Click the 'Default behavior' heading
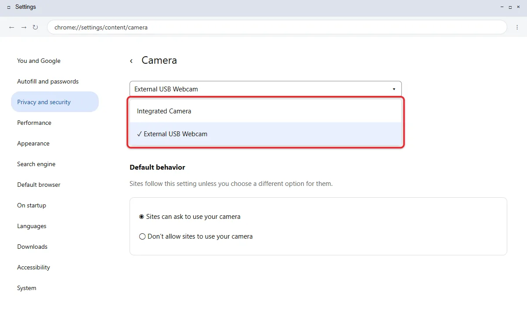 coord(157,167)
